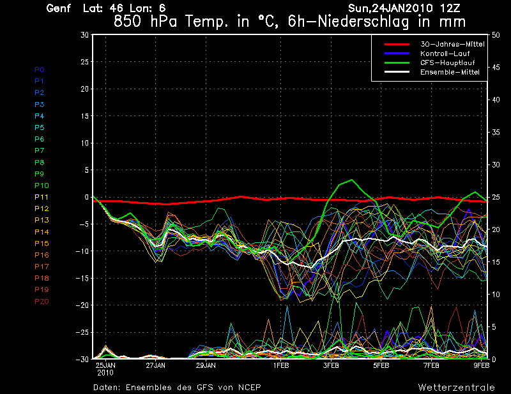Click the GFS-Hauptlauf legend text
The image size is (511, 394).
point(448,62)
